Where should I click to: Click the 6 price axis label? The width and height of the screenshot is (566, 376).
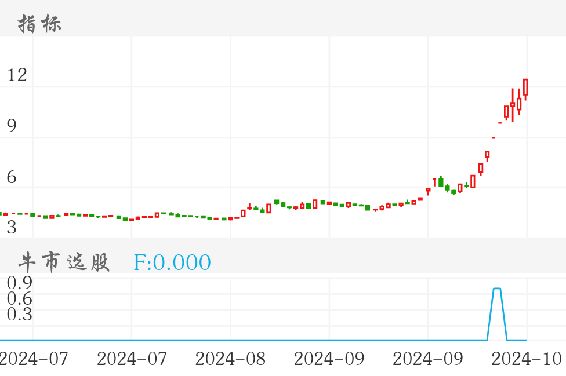12,177
